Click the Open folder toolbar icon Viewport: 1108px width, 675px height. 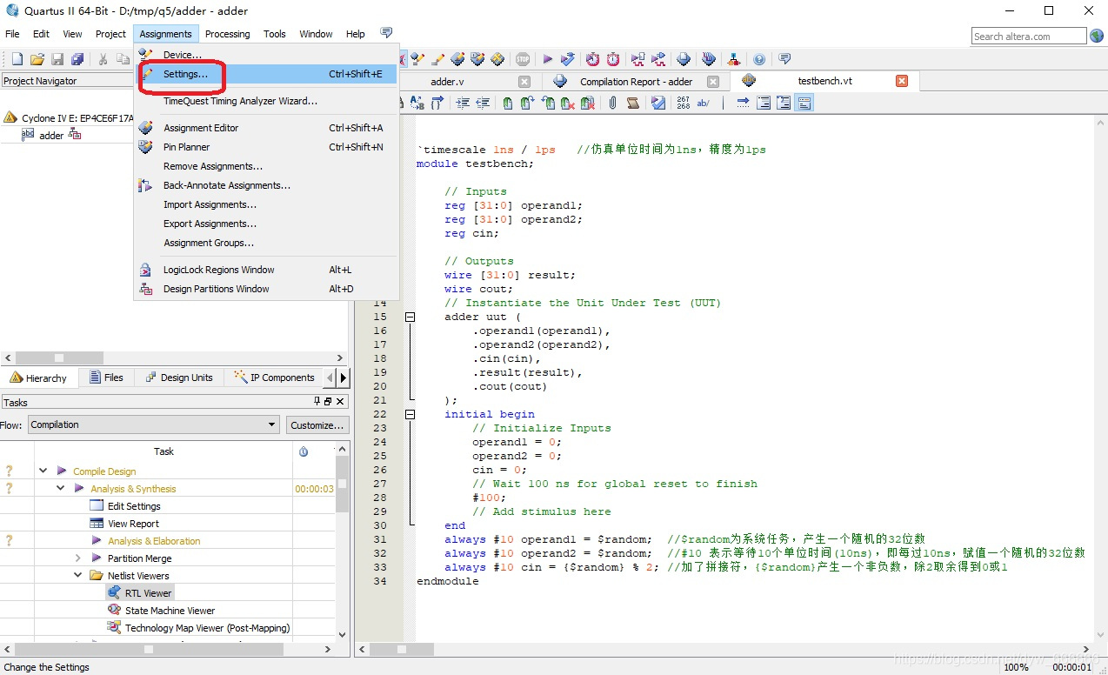37,59
